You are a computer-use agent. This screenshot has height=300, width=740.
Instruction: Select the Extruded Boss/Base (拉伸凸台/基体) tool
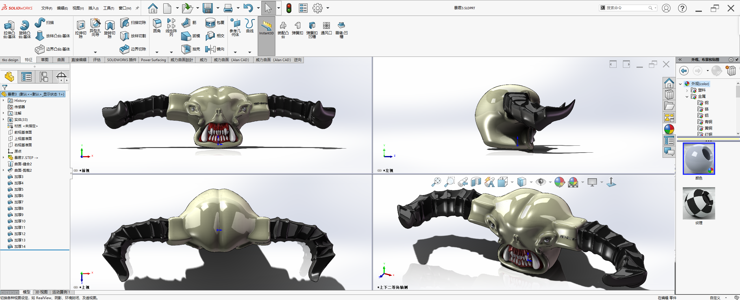tap(9, 29)
